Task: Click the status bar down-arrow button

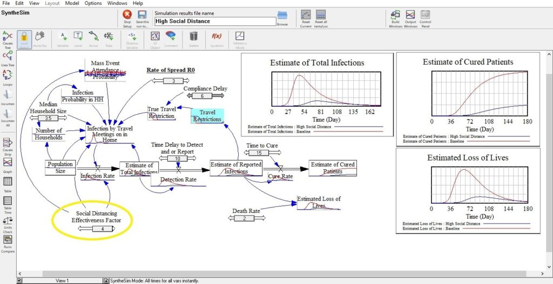Action: click(x=106, y=280)
